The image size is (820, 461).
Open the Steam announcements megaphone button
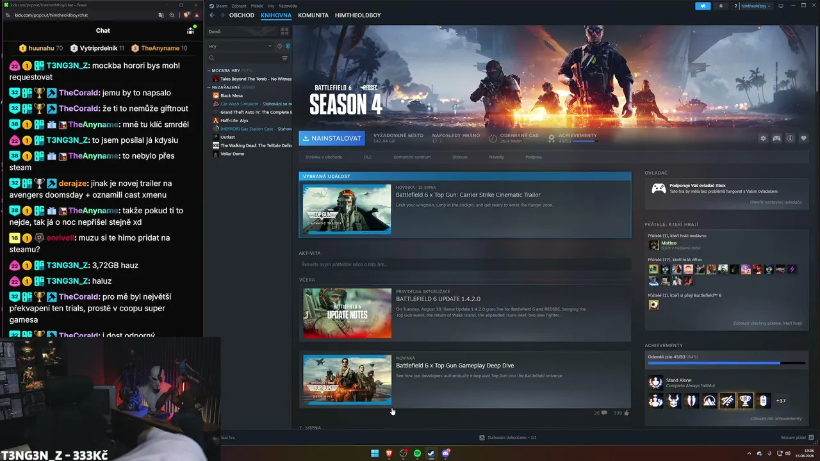point(703,6)
